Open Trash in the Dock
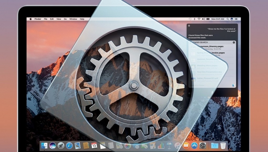This screenshot has height=152, width=268. coord(223,146)
